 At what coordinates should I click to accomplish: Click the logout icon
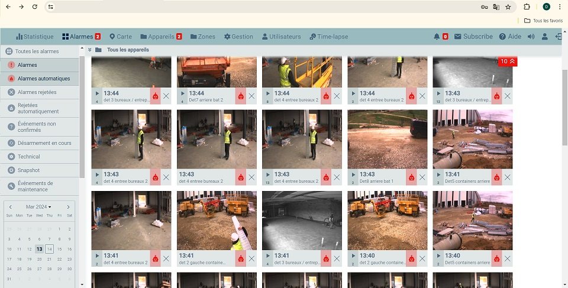click(558, 36)
